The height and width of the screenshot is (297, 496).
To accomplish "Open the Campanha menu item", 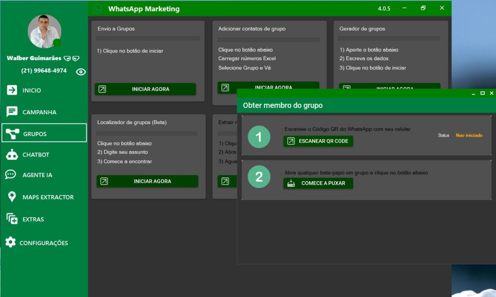I will (x=39, y=112).
